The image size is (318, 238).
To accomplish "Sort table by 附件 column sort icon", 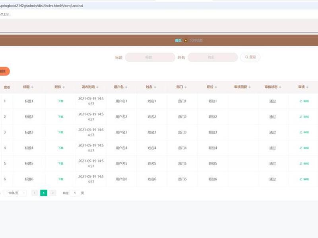I will coord(64,87).
